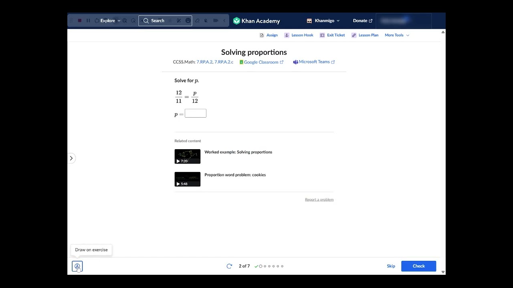Select the eraser tool in recorder toolbar

(197, 20)
